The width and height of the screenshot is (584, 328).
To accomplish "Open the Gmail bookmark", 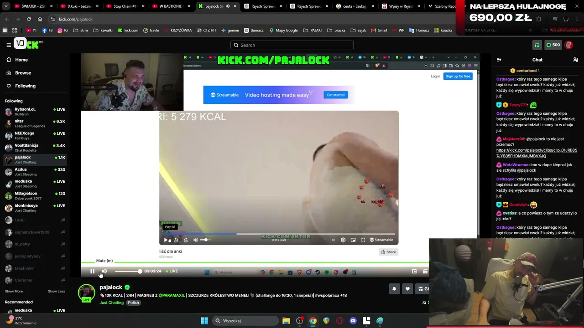I will tap(379, 31).
